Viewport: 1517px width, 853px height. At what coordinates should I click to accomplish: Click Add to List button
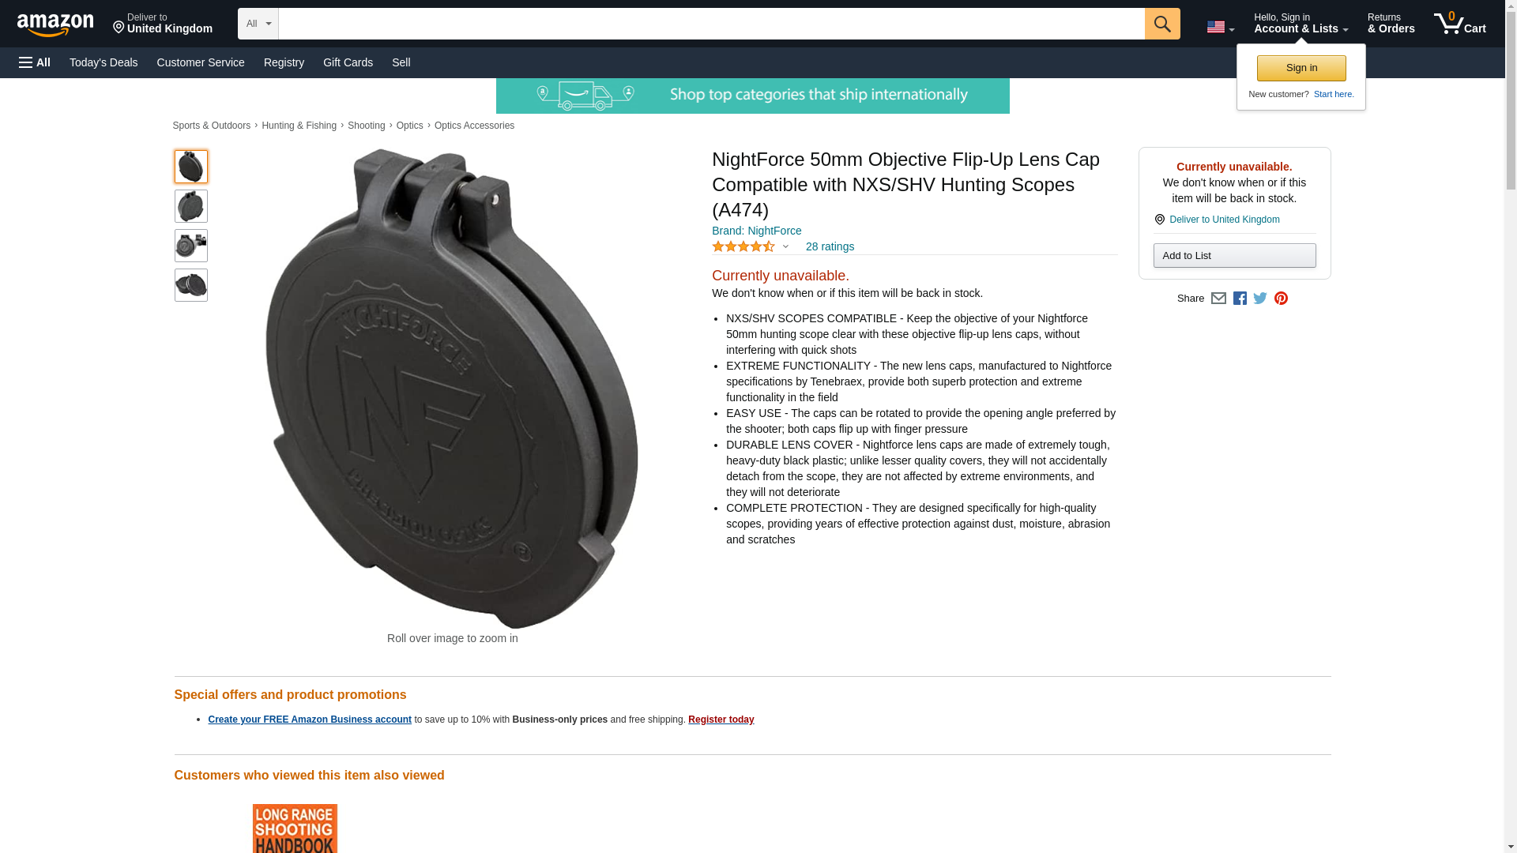coord(1234,255)
